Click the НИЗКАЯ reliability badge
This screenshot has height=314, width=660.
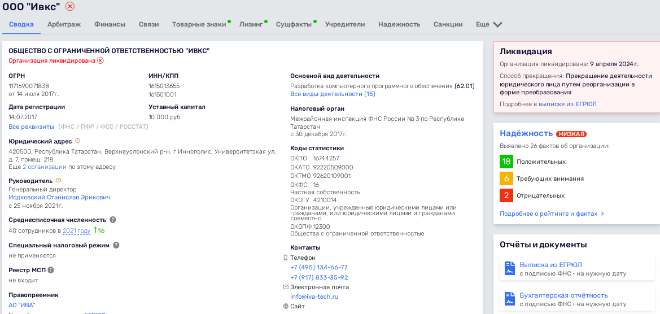pos(571,134)
